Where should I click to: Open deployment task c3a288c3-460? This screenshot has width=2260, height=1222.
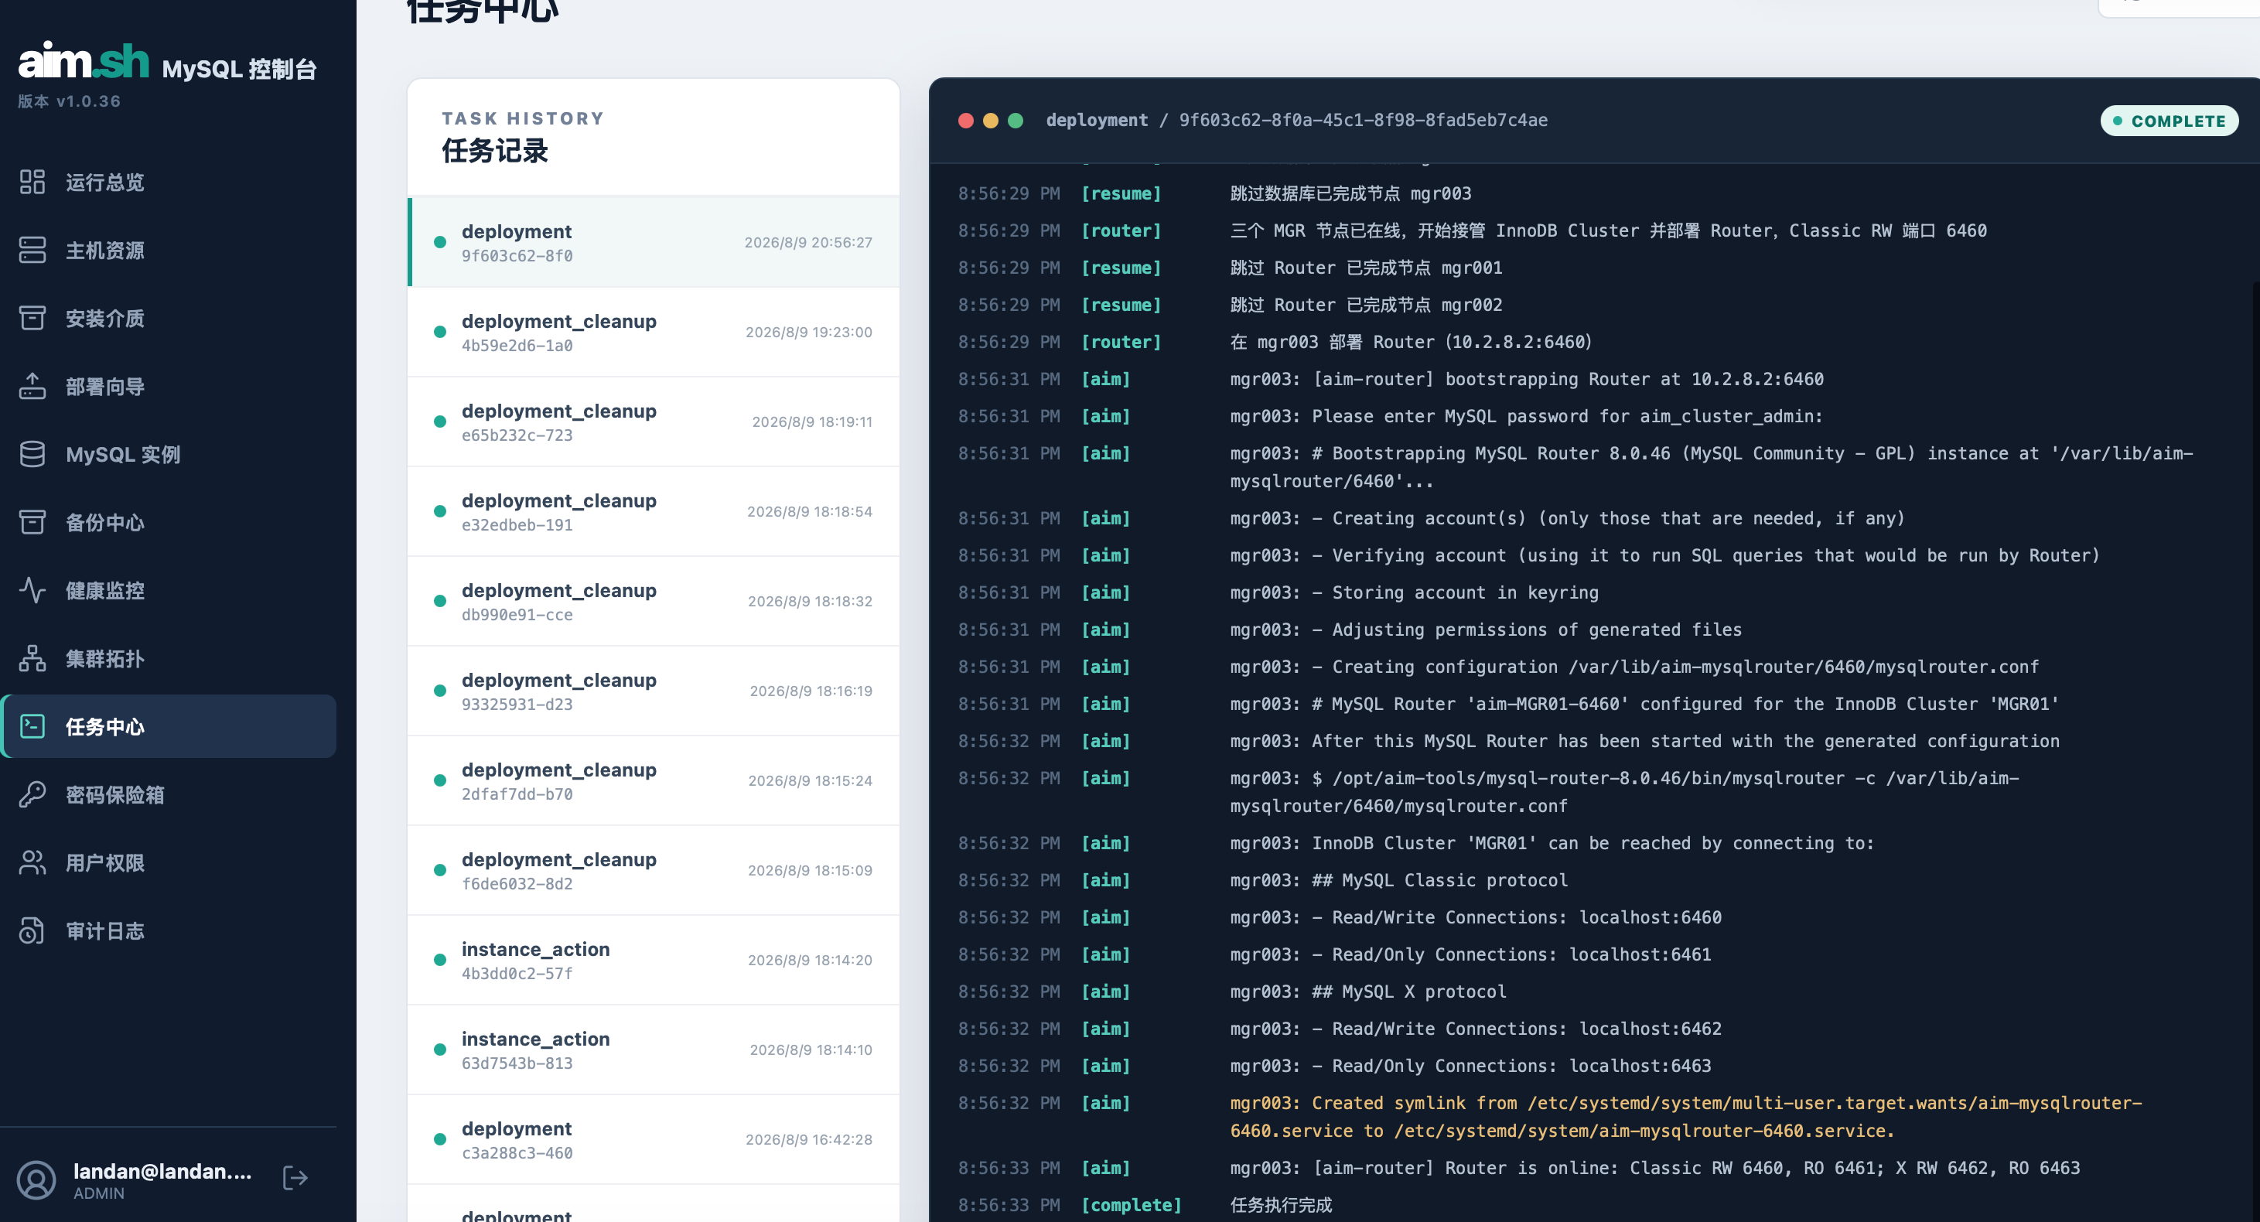click(x=654, y=1138)
